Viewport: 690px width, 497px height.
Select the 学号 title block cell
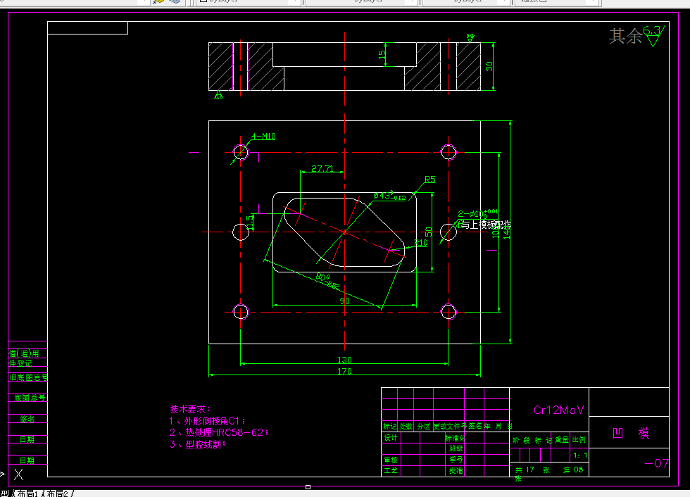(x=456, y=460)
